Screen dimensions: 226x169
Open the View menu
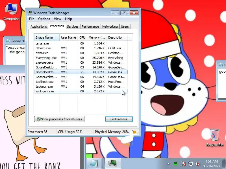[x=57, y=19]
